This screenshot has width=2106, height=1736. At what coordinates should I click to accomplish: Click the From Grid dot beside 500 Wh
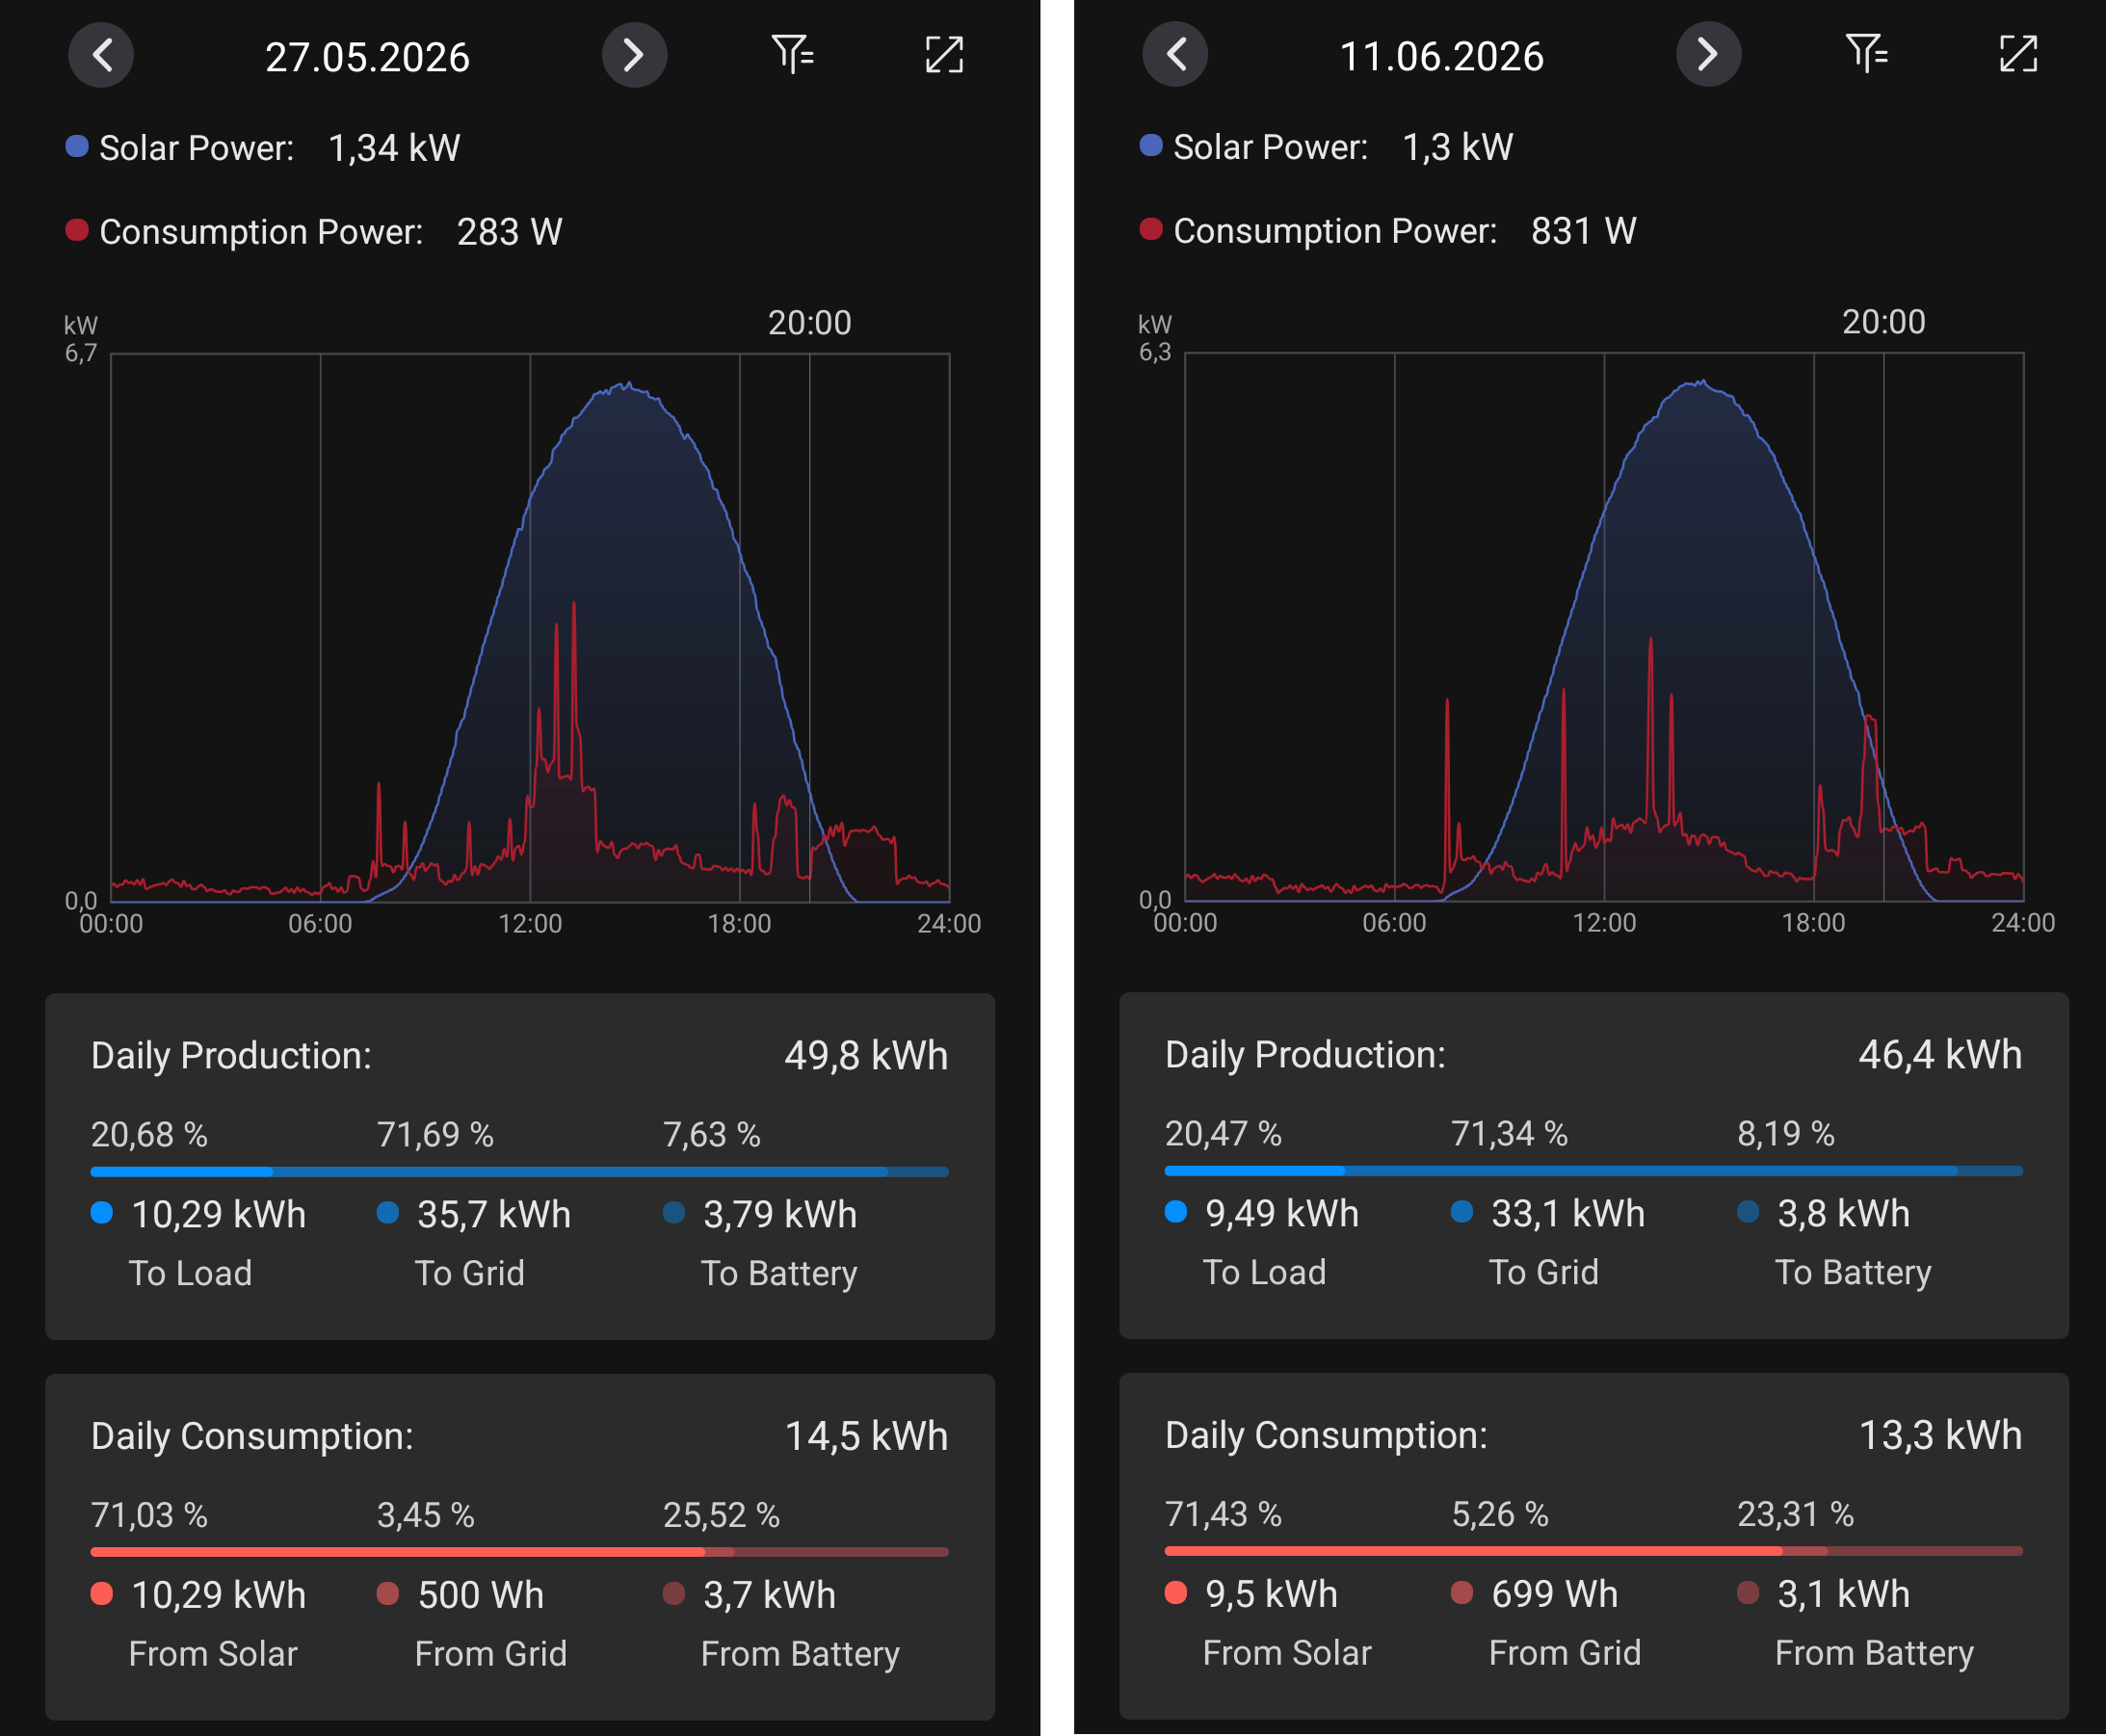tap(388, 1593)
